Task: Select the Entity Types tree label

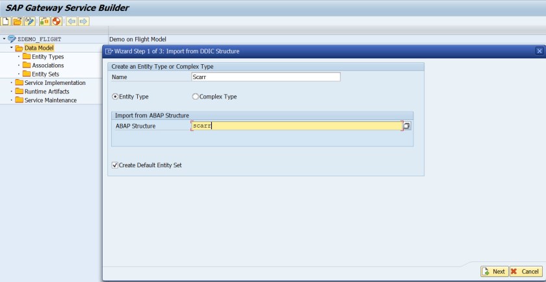Action: (48, 56)
